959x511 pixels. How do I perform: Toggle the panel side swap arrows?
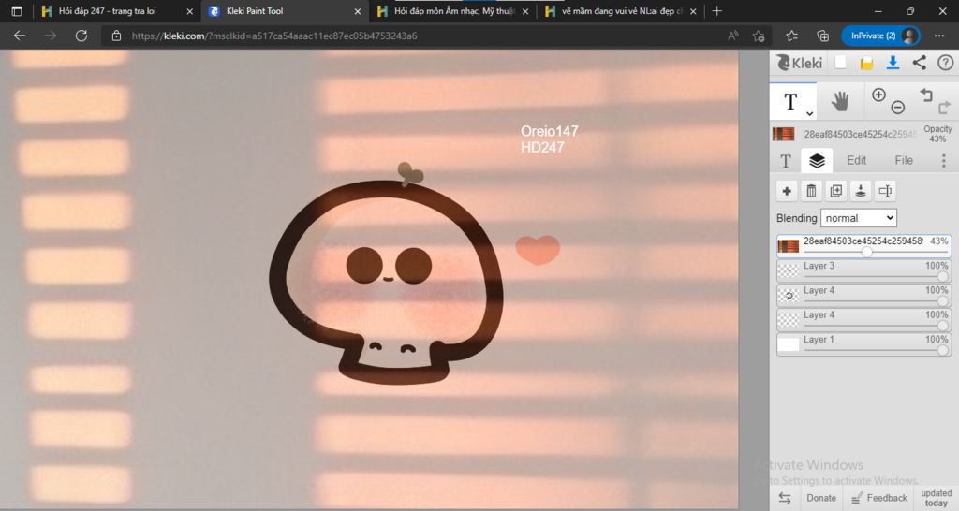tap(785, 498)
